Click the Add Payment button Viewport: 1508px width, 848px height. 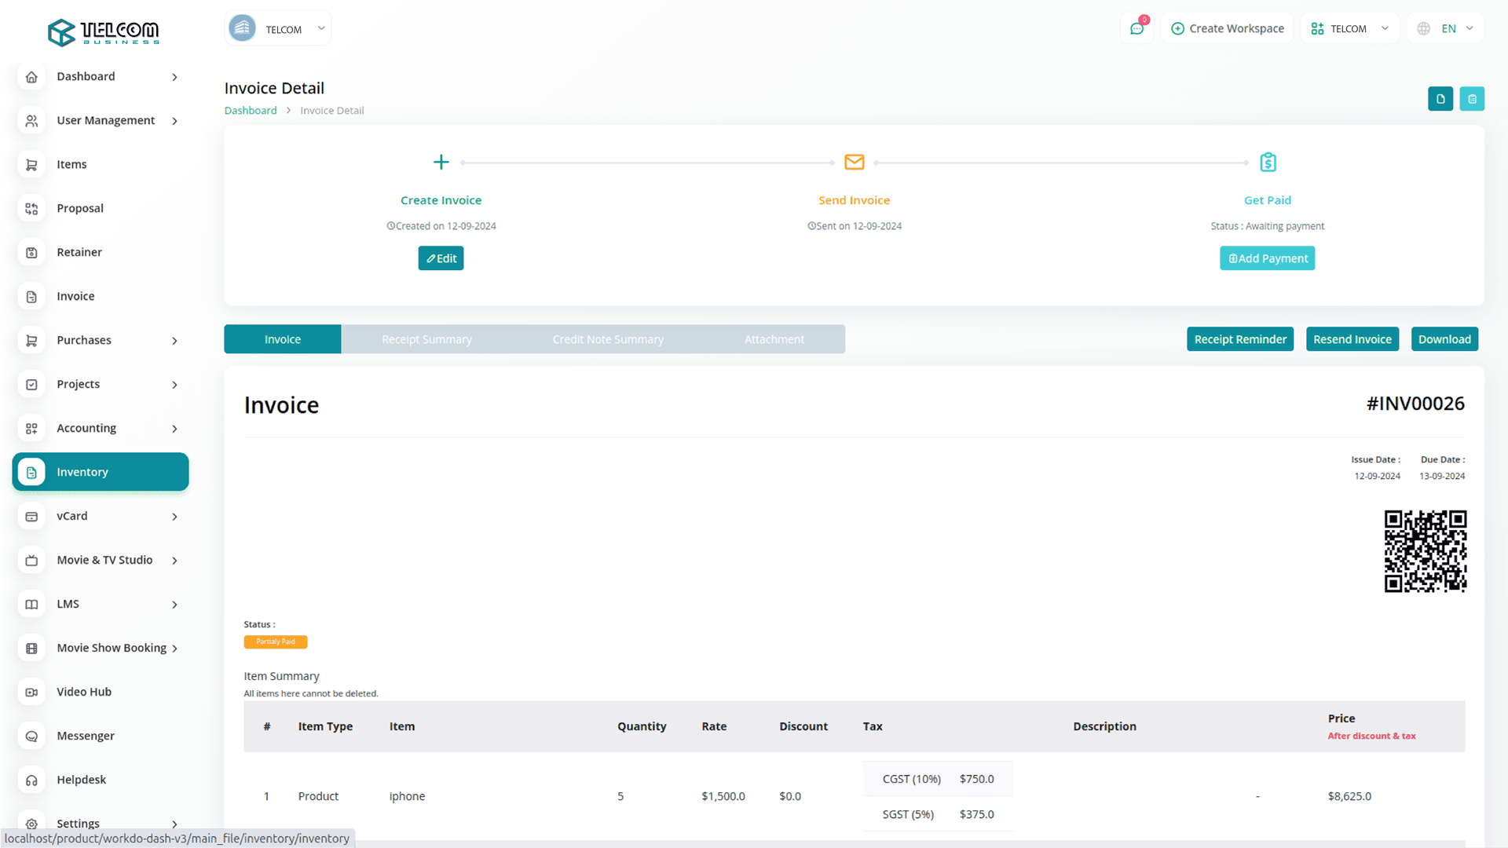coord(1267,258)
